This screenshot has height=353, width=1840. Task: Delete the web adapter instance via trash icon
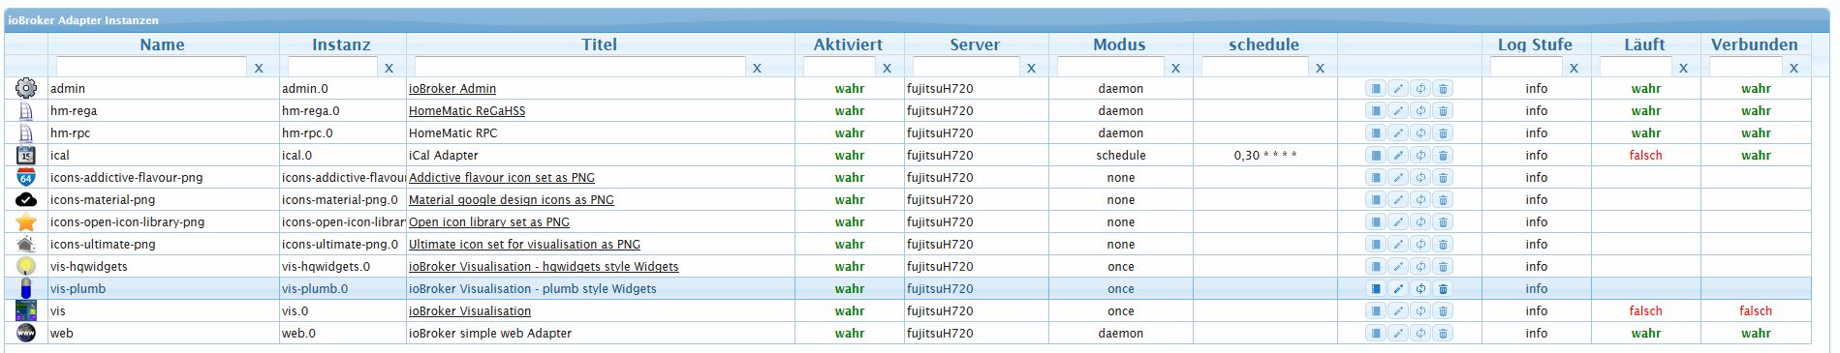(1443, 334)
